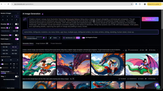Click the height slider handle
Viewport: 163px width, 91px height.
tap(1, 68)
